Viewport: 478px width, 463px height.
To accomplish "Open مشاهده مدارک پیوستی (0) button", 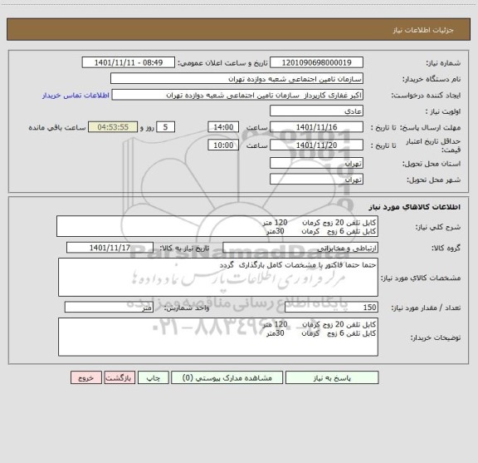I will click(227, 377).
